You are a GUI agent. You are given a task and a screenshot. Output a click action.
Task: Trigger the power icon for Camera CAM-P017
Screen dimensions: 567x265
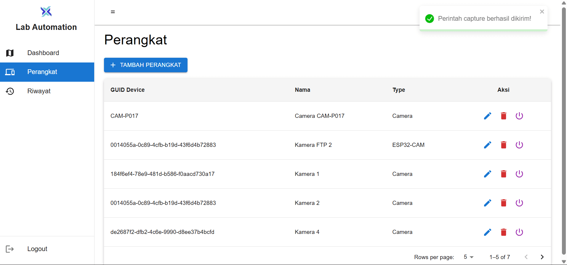[519, 116]
